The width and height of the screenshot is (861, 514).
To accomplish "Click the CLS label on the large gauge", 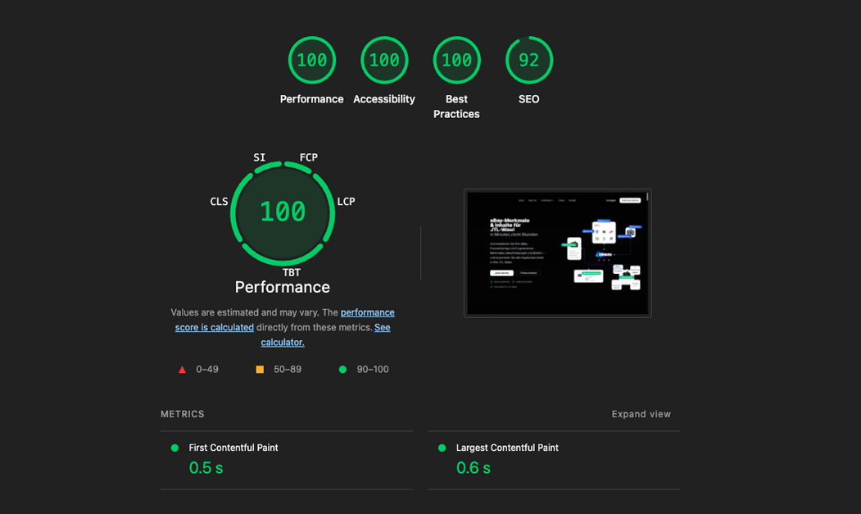I will click(x=219, y=202).
